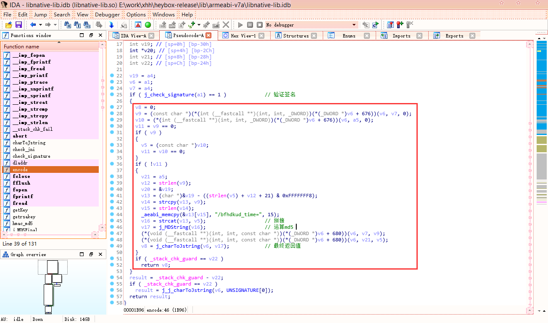Toggle breakpoint dot on line 36

112,164
